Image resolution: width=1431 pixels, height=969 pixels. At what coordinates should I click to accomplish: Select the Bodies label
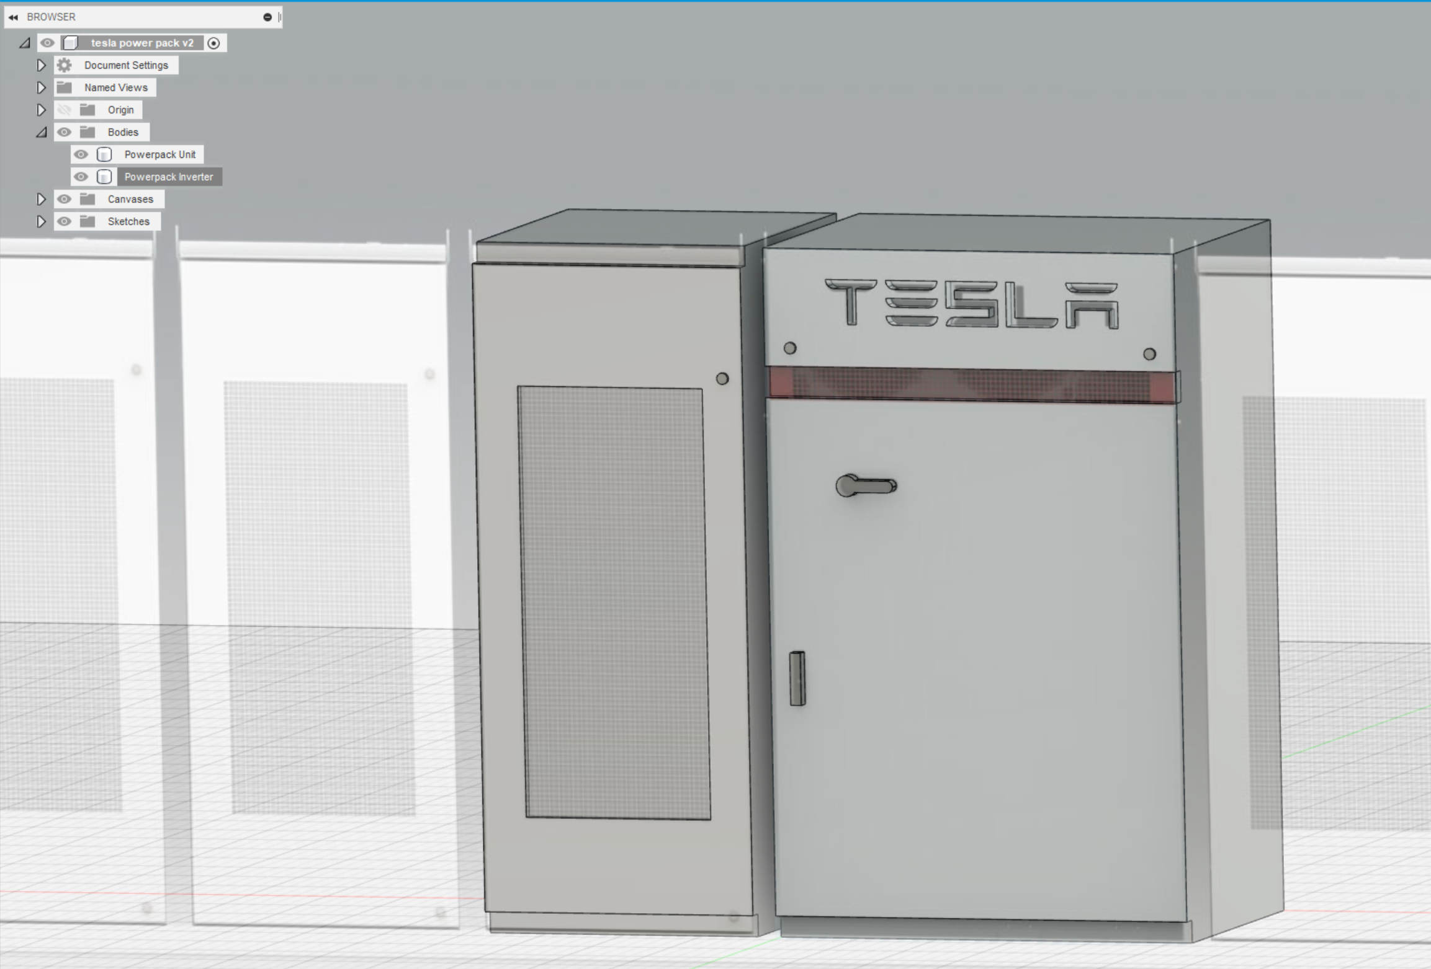click(123, 132)
